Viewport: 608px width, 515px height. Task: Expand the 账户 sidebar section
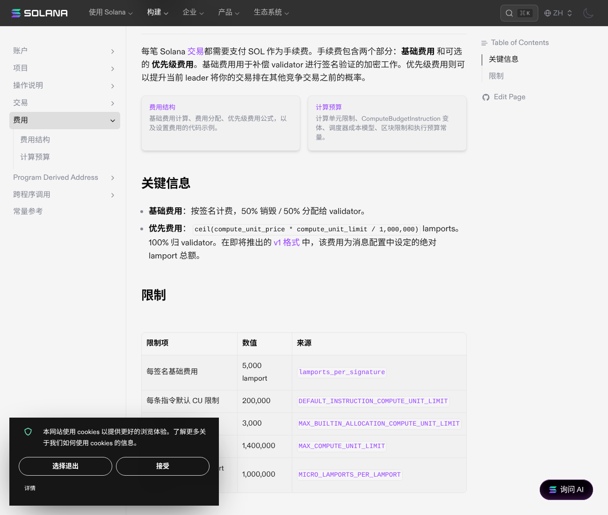65,51
